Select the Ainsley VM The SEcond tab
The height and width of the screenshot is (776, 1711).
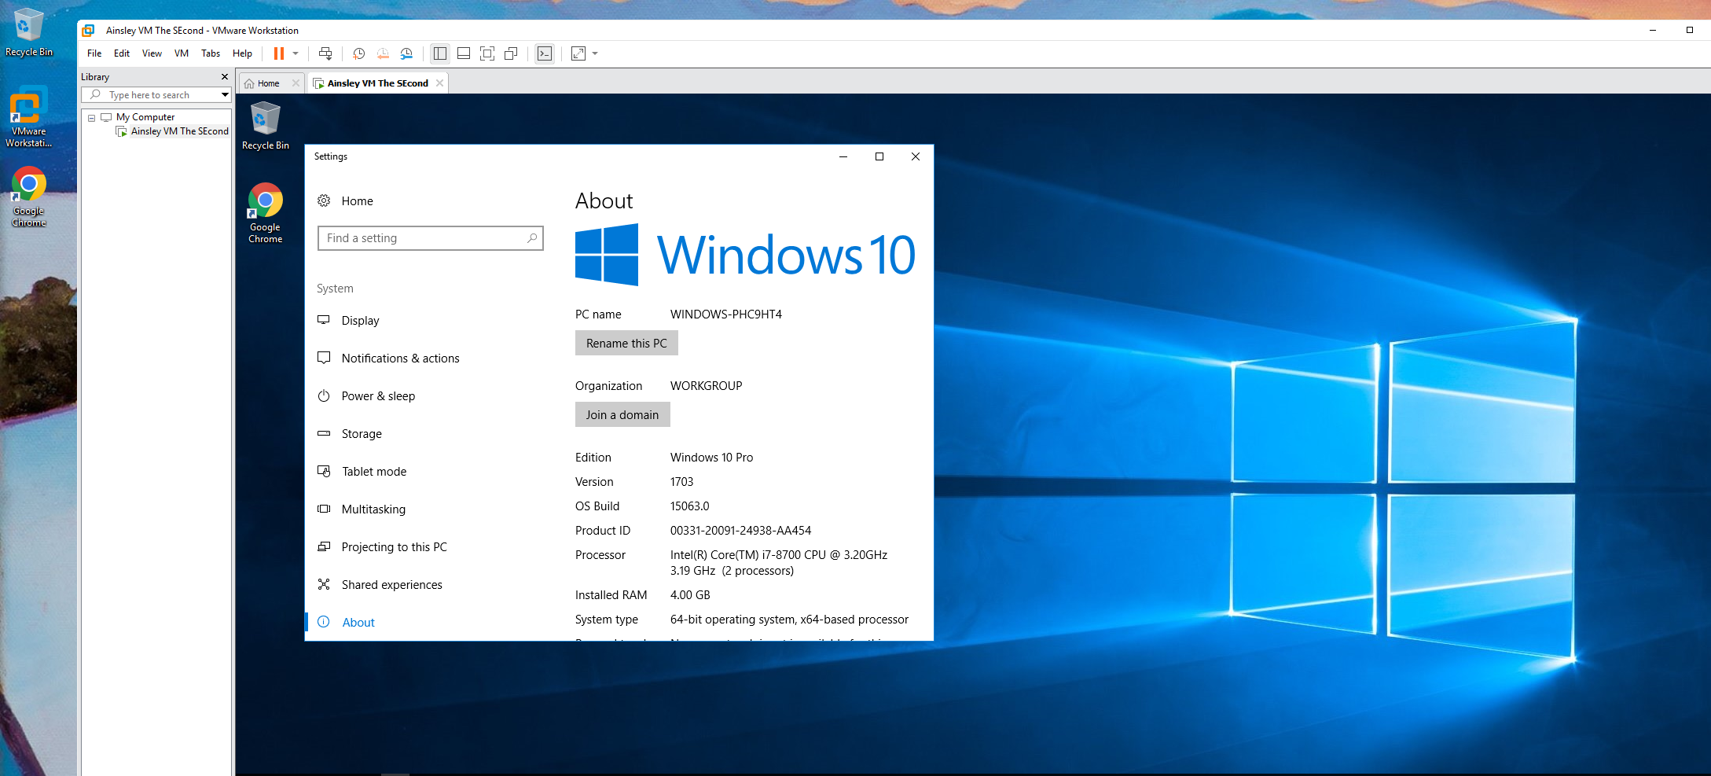click(x=377, y=83)
